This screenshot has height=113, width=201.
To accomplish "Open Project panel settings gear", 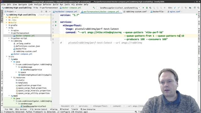I will [46, 12].
